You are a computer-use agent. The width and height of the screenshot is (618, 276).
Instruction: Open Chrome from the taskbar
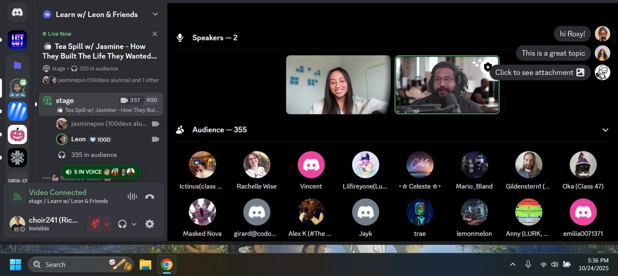tap(166, 265)
